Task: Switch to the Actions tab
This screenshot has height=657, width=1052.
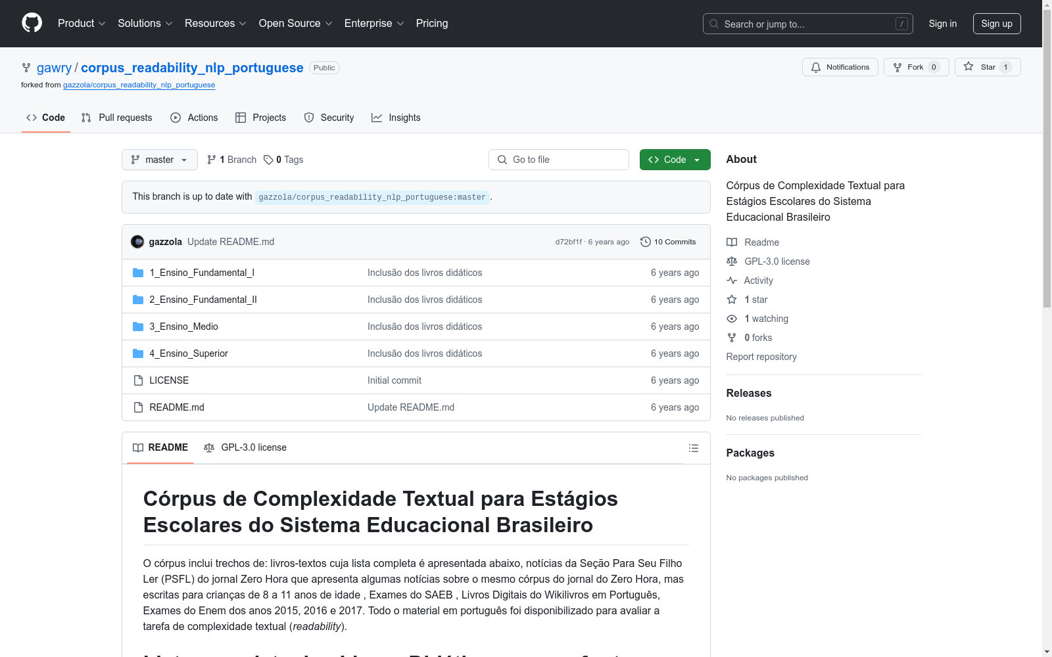Action: pos(194,118)
